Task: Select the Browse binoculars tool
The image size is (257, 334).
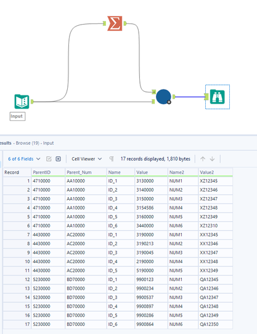Action: [x=218, y=97]
